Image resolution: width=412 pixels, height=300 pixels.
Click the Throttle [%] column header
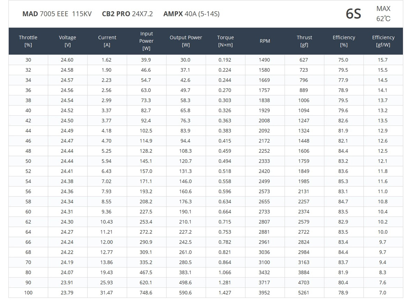pyautogui.click(x=28, y=41)
